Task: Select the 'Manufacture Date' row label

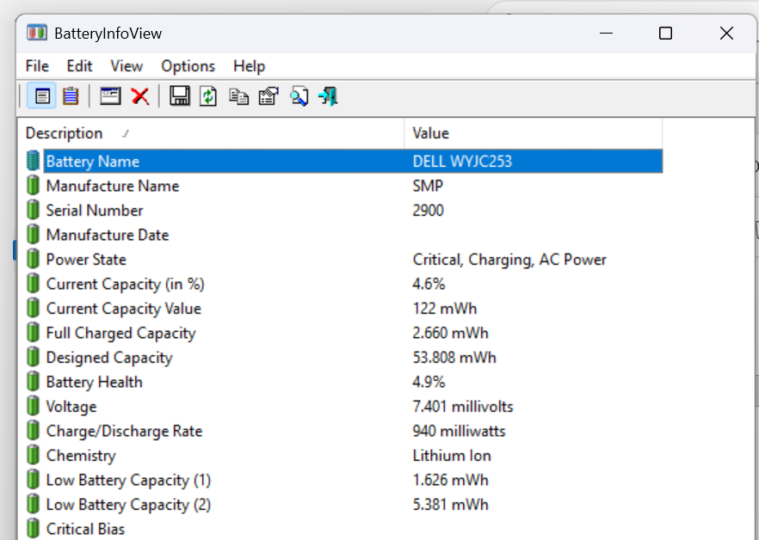Action: [x=108, y=235]
